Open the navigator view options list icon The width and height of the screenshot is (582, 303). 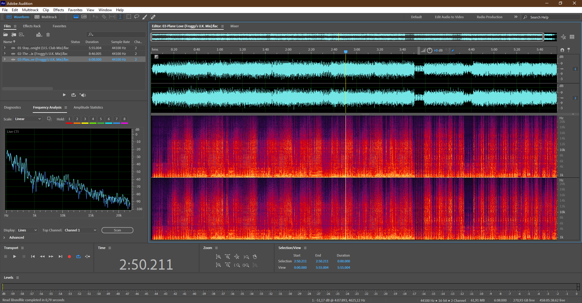click(x=572, y=37)
